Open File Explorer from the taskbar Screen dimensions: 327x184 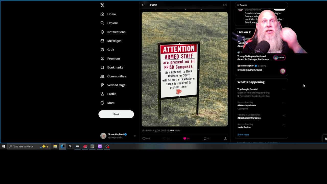[x=55, y=146]
